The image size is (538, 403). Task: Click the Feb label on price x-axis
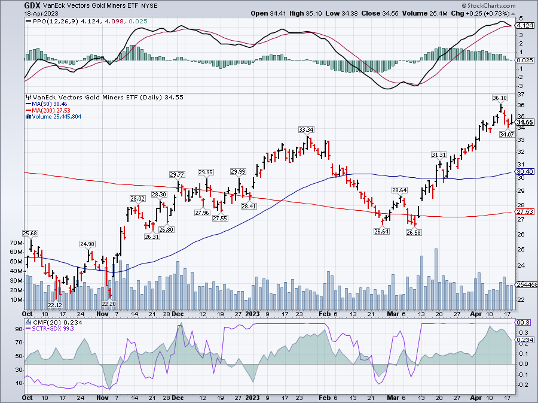click(325, 314)
